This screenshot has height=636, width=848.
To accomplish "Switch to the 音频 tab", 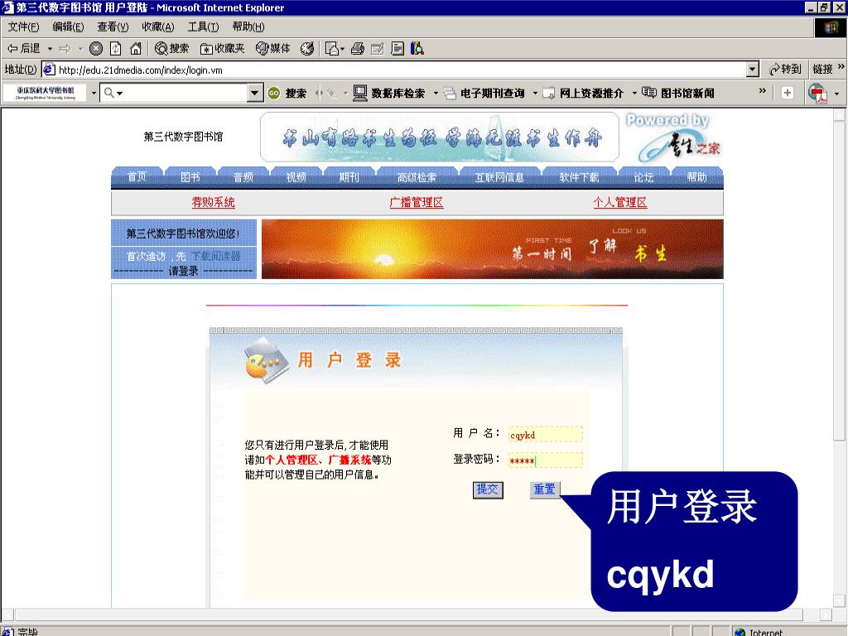I will (x=243, y=177).
